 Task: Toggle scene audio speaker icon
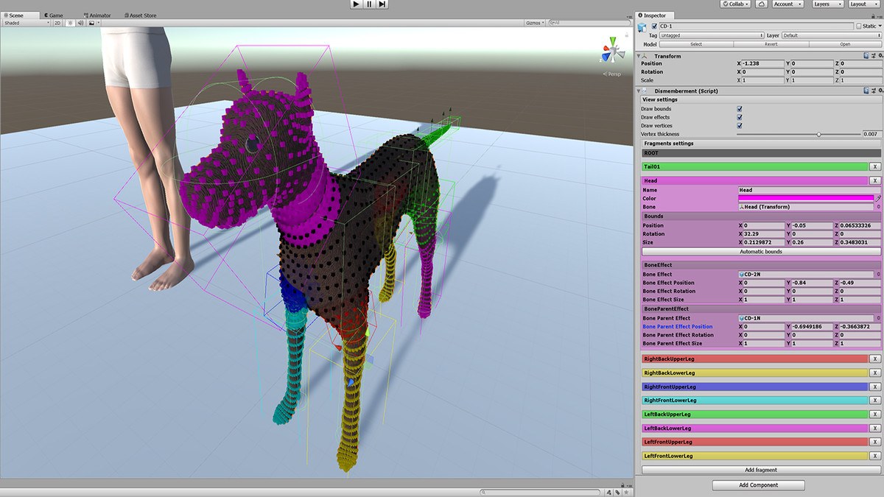(80, 23)
